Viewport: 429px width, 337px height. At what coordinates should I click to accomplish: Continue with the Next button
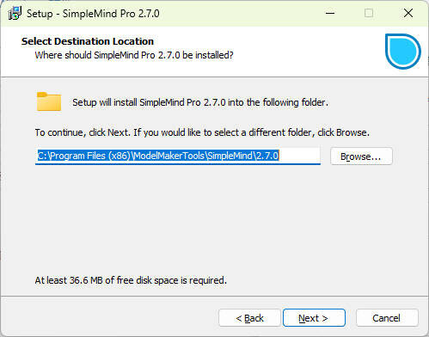point(314,317)
